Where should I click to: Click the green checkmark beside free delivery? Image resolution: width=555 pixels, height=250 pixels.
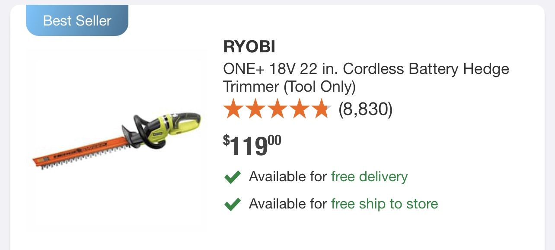232,176
